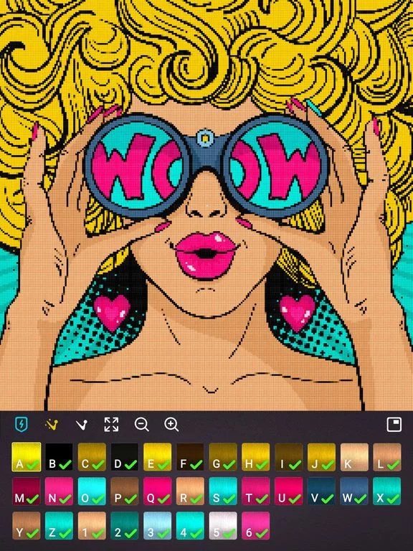Choose yellow swatch E
413x551 pixels.
pos(157,457)
